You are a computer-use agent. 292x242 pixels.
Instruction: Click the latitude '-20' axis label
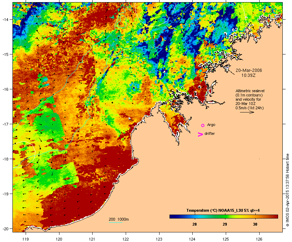tap(5, 228)
